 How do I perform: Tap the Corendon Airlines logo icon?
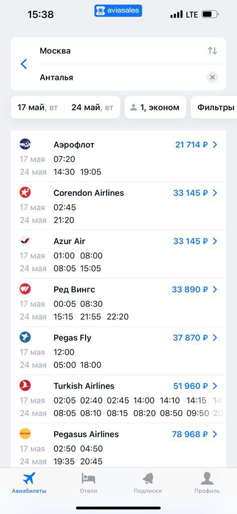[25, 192]
